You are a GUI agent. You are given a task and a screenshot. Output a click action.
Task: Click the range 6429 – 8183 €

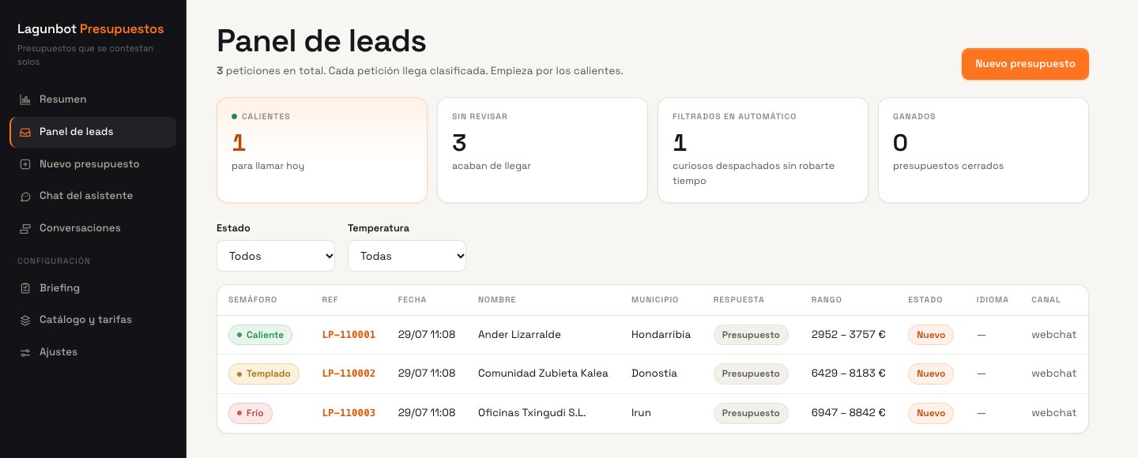[849, 374]
